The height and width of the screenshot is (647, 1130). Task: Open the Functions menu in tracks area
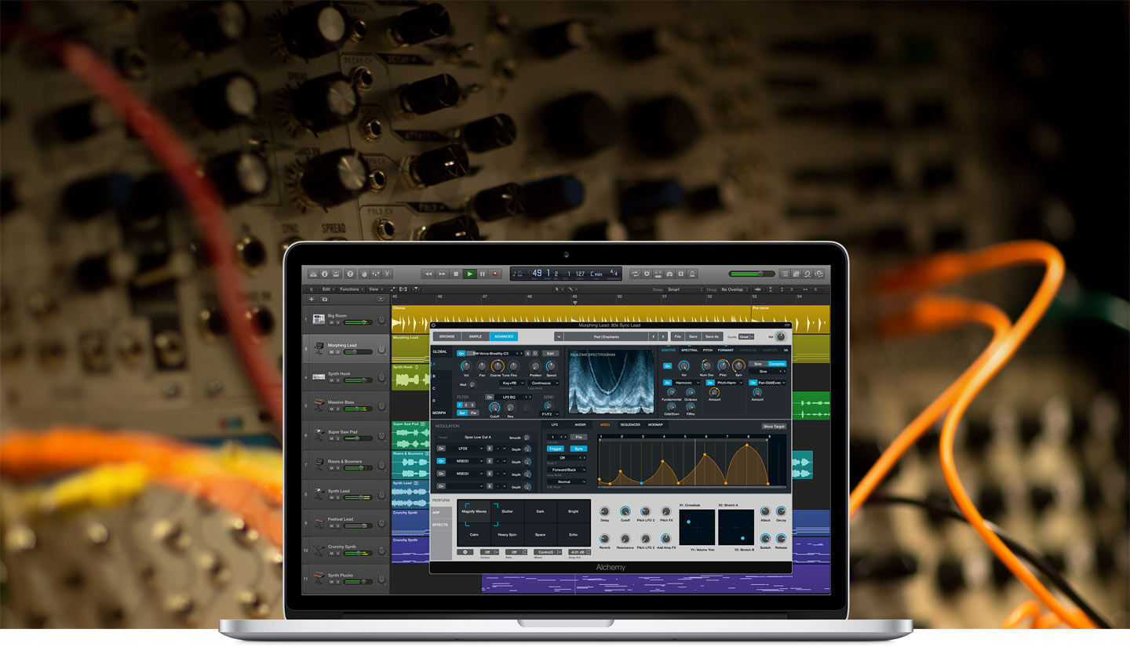351,289
